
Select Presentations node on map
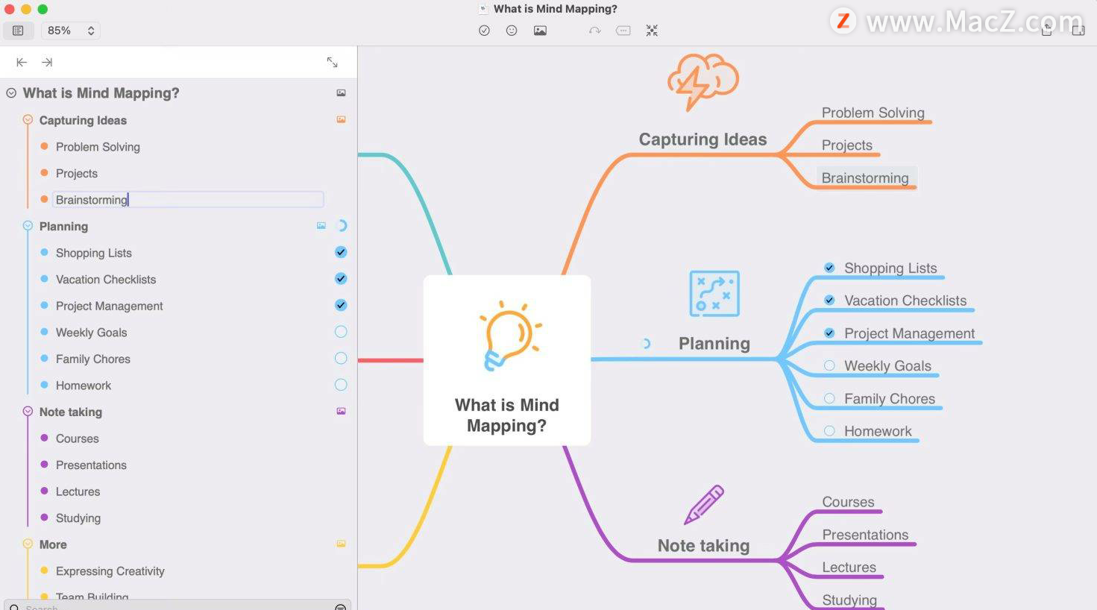(865, 535)
